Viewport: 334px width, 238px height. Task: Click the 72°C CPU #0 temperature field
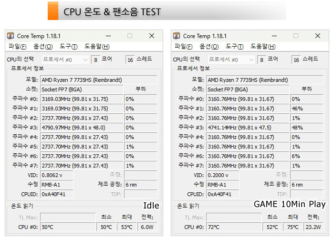pyautogui.click(x=233, y=227)
